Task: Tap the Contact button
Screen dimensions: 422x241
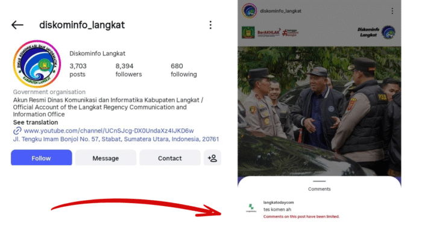Action: tap(170, 158)
